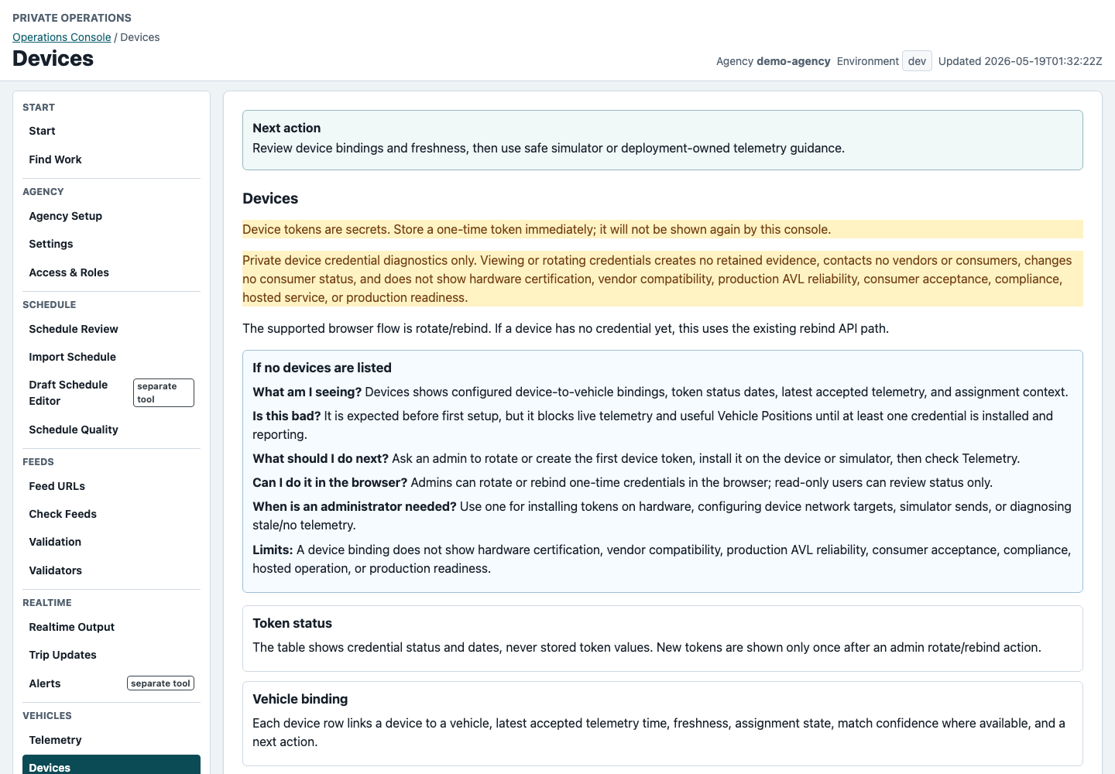
Task: Open the Validators sidebar item
Action: tap(111, 570)
